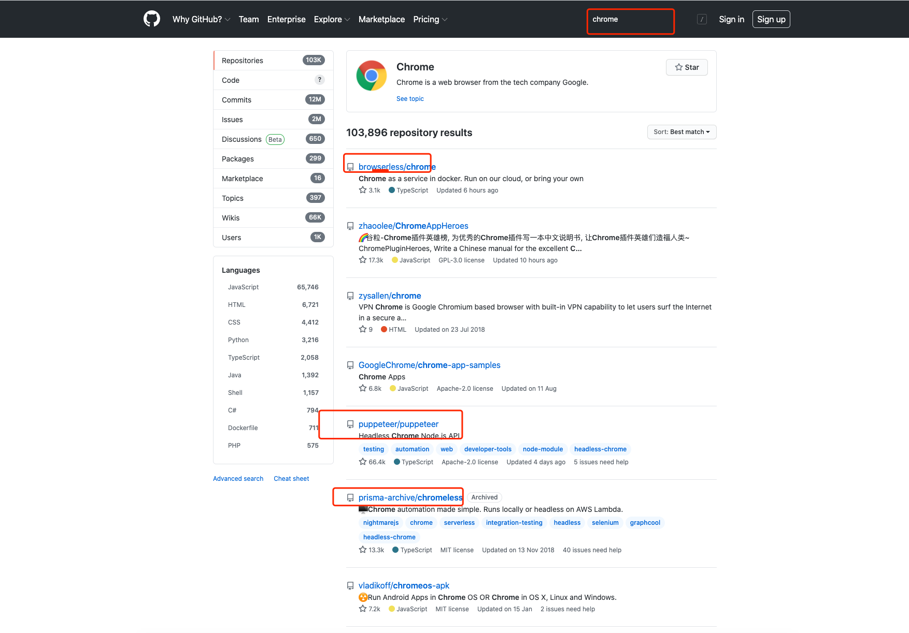Open the See topic link

(410, 99)
